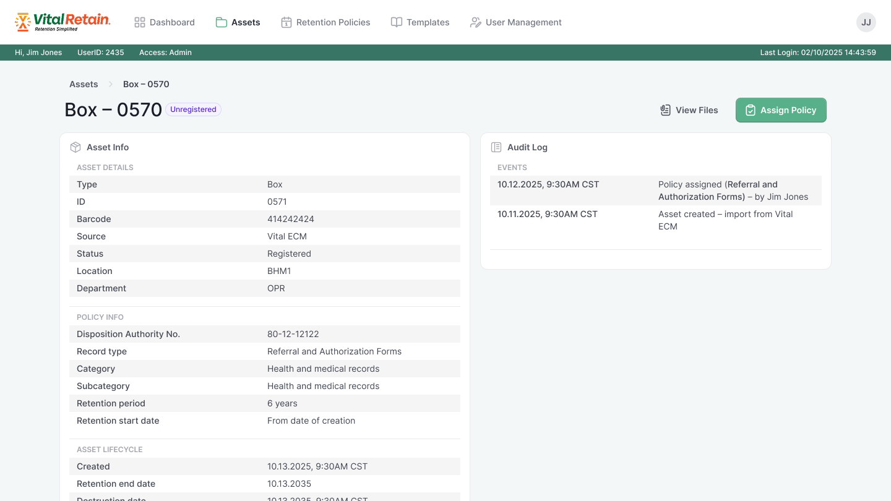Screen dimensions: 891x501
Task: Click the Templates book icon
Action: tap(397, 22)
